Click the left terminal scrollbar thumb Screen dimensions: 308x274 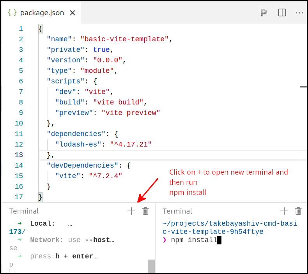pos(151,267)
